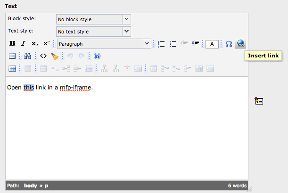288x193 pixels.
Task: Click the remove formatting broom icon
Action: [x=55, y=56]
